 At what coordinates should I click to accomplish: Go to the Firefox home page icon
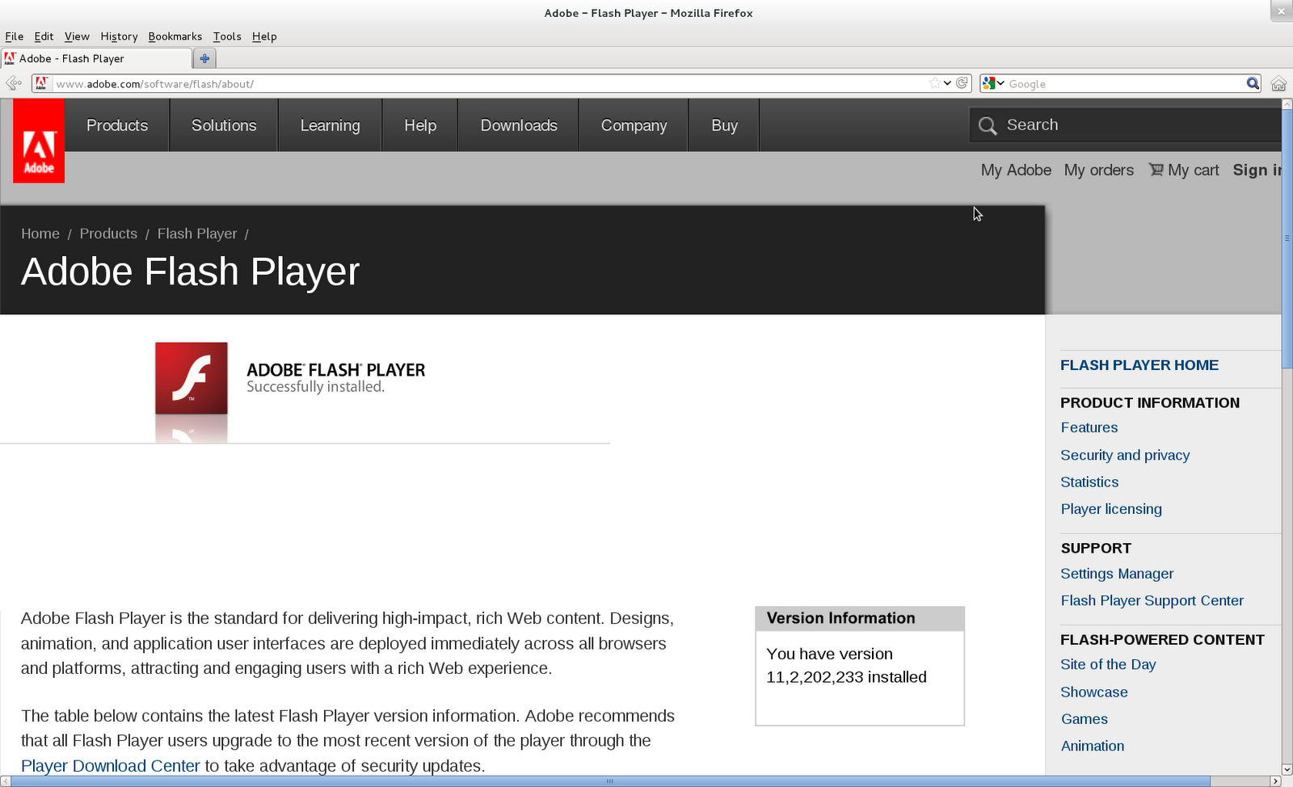1278,83
